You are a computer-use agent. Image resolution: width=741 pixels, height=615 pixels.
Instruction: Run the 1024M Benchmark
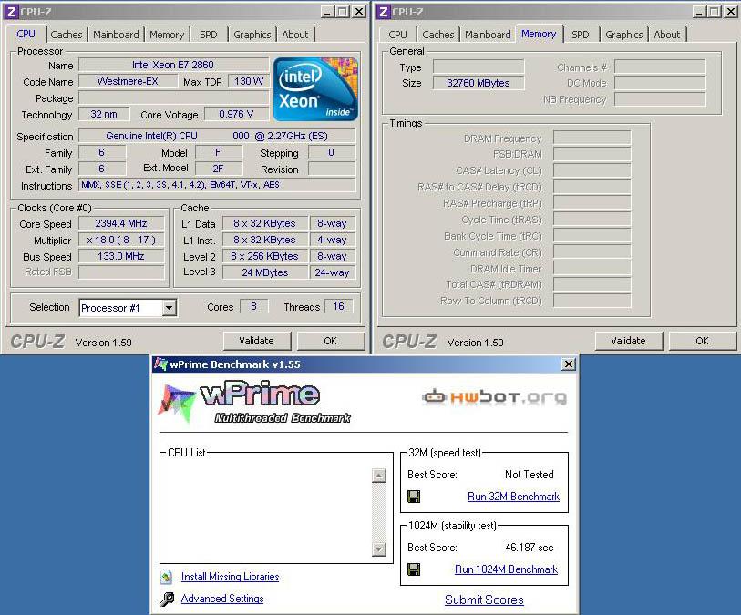click(506, 569)
